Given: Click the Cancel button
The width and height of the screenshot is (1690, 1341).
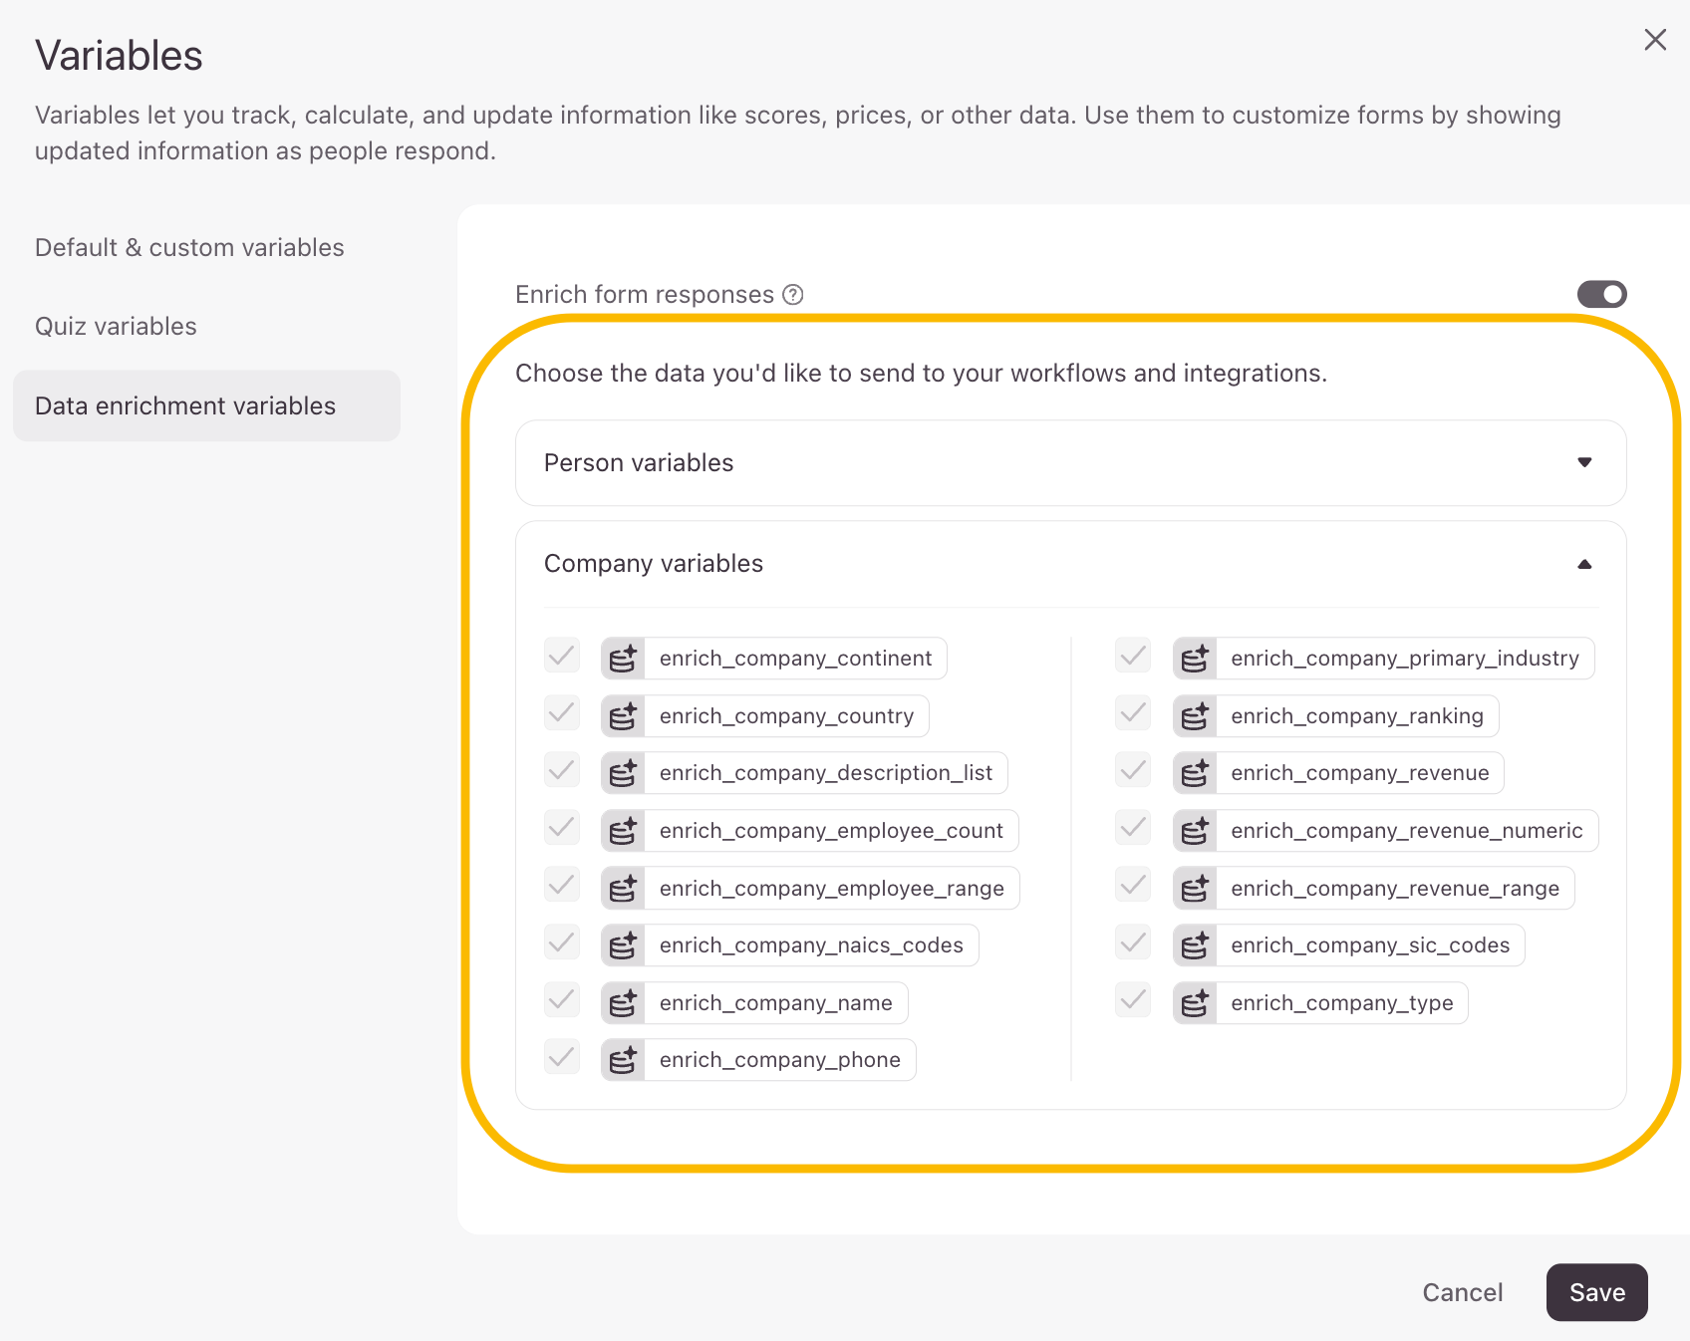Looking at the screenshot, I should coord(1462,1292).
